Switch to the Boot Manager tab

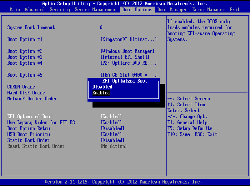click(172, 10)
